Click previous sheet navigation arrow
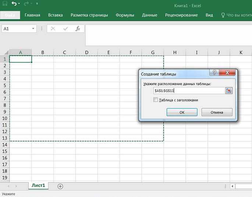 (x=8, y=186)
